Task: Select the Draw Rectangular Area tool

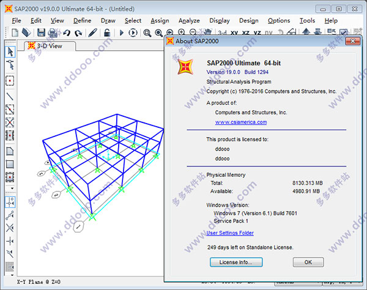Action: (x=10, y=165)
